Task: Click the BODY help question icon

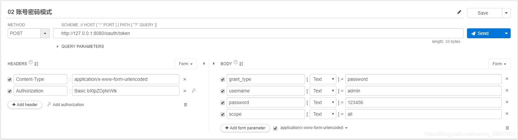Action: (236, 62)
